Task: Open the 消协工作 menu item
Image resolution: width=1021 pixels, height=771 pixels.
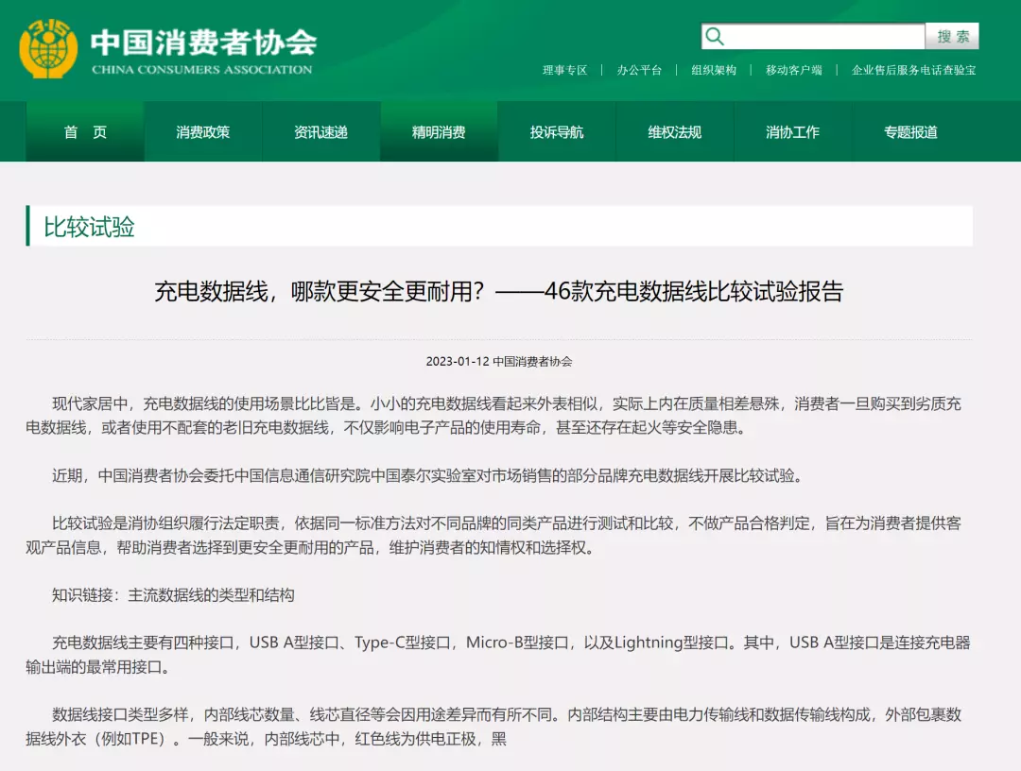Action: 792,132
